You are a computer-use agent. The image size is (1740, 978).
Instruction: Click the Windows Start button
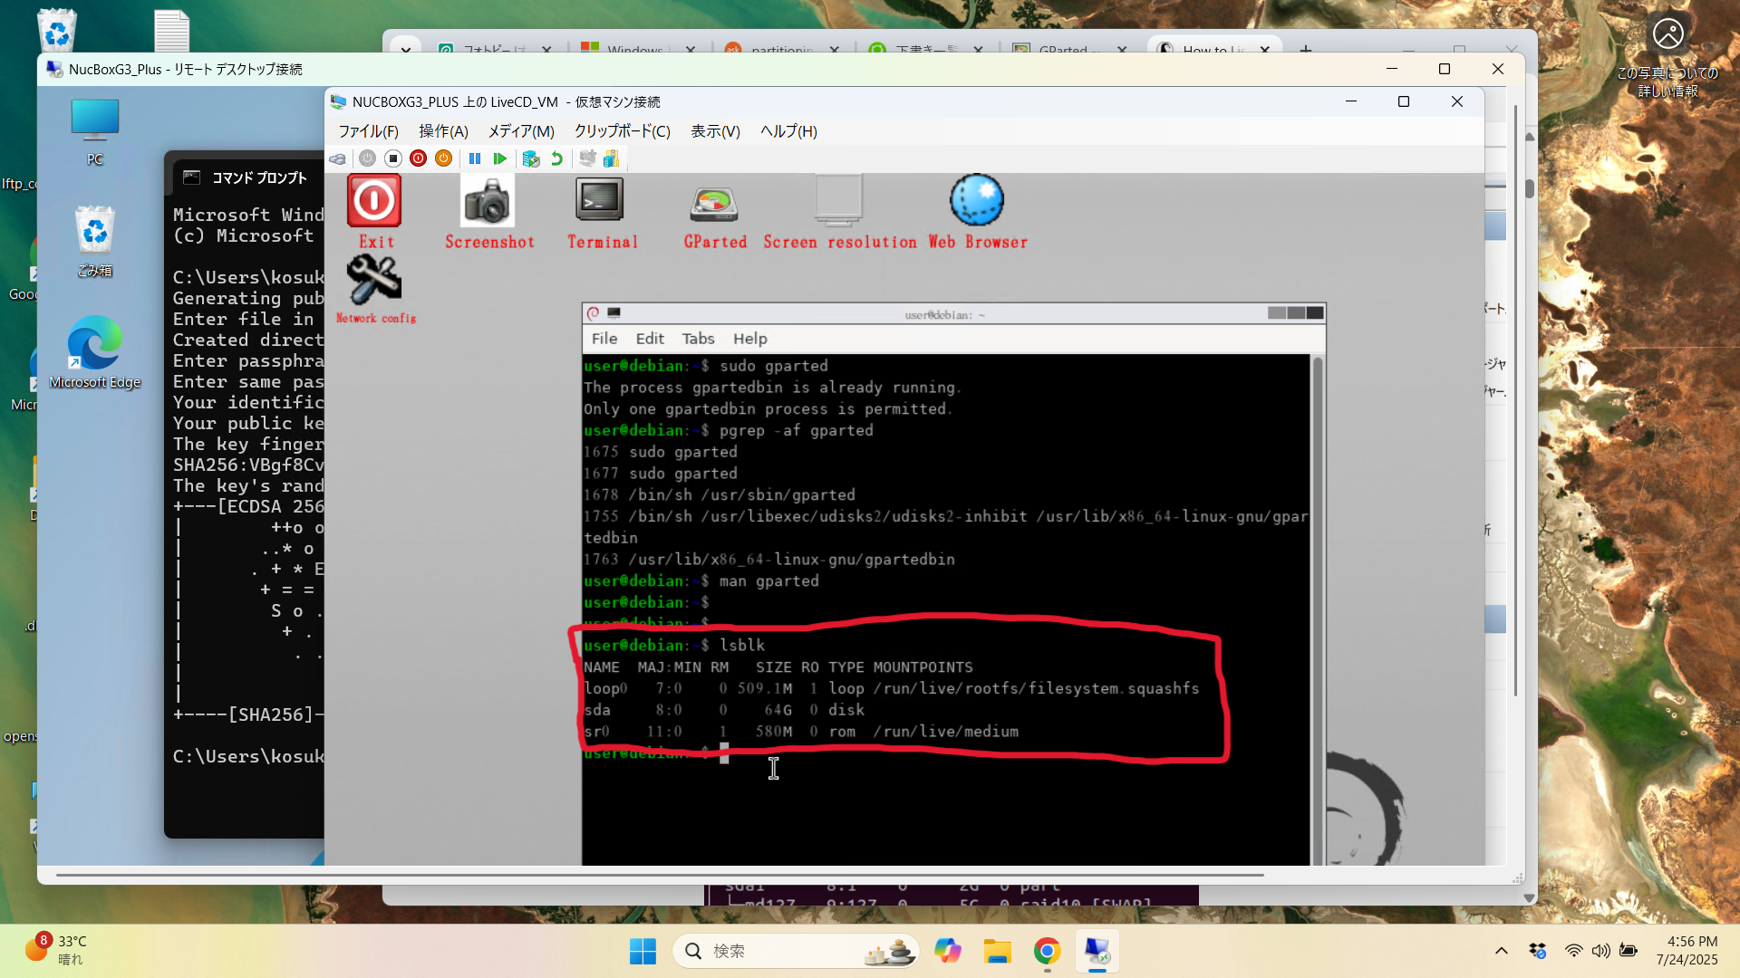point(643,951)
